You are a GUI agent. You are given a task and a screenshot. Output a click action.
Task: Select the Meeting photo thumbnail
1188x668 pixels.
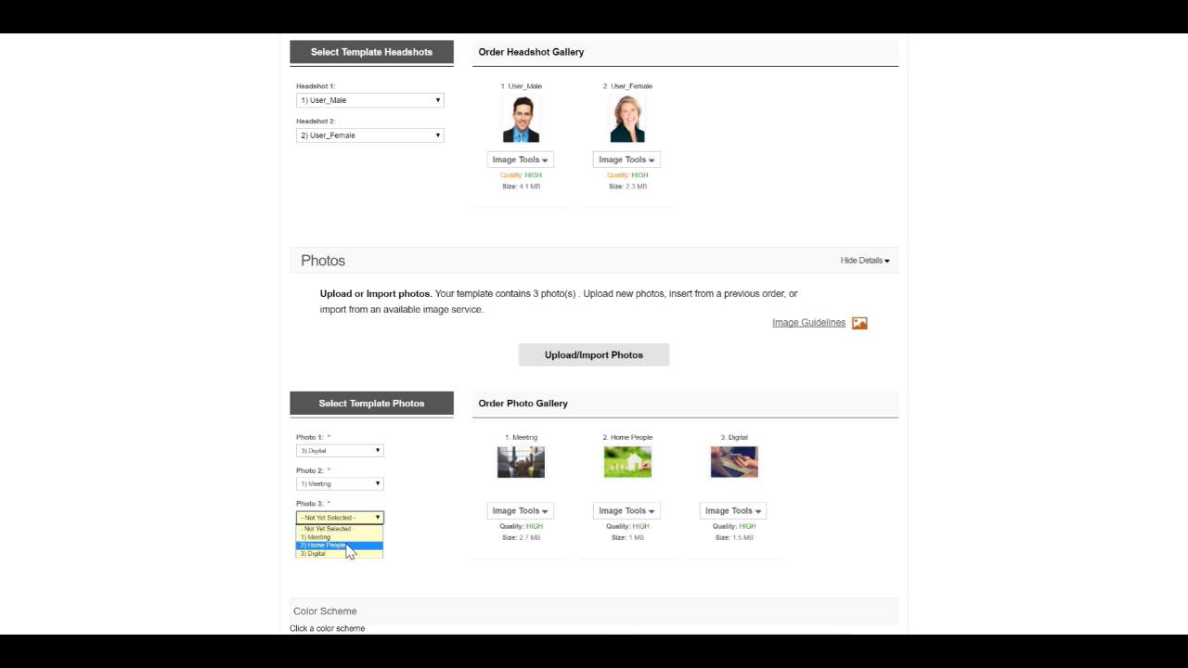pyautogui.click(x=521, y=462)
